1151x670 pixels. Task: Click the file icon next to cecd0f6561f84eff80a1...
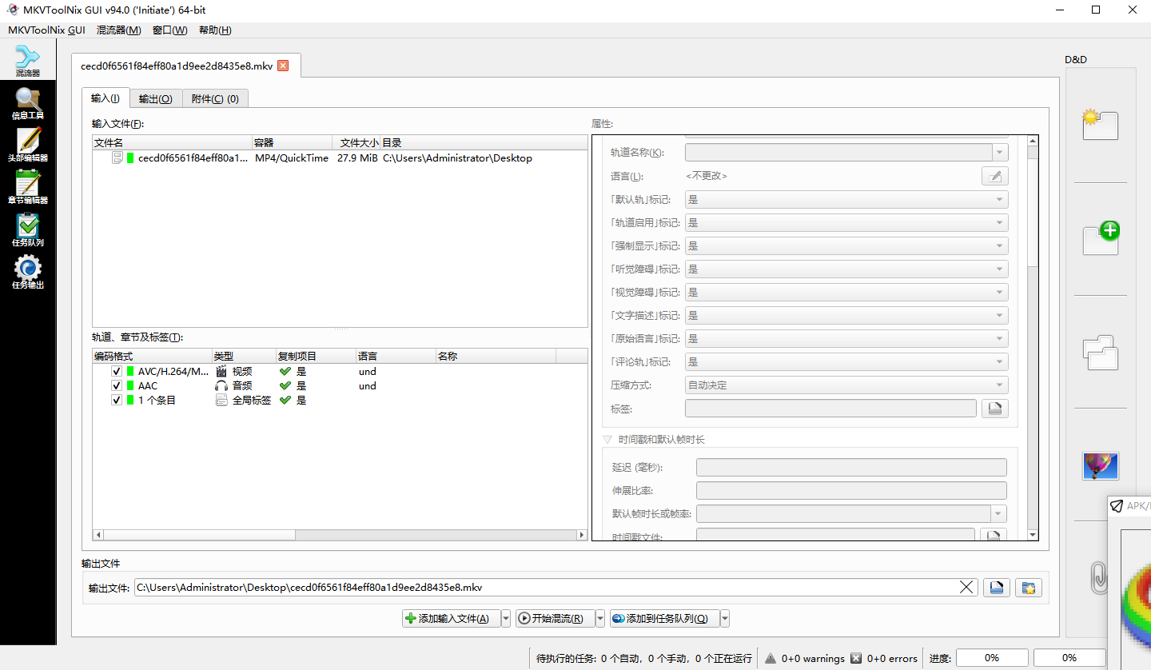[117, 158]
